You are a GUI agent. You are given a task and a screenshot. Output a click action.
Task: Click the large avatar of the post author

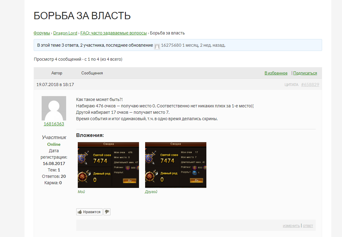pyautogui.click(x=54, y=108)
